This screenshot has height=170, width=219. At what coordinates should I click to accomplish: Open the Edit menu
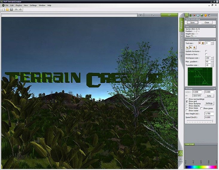coord(12,5)
